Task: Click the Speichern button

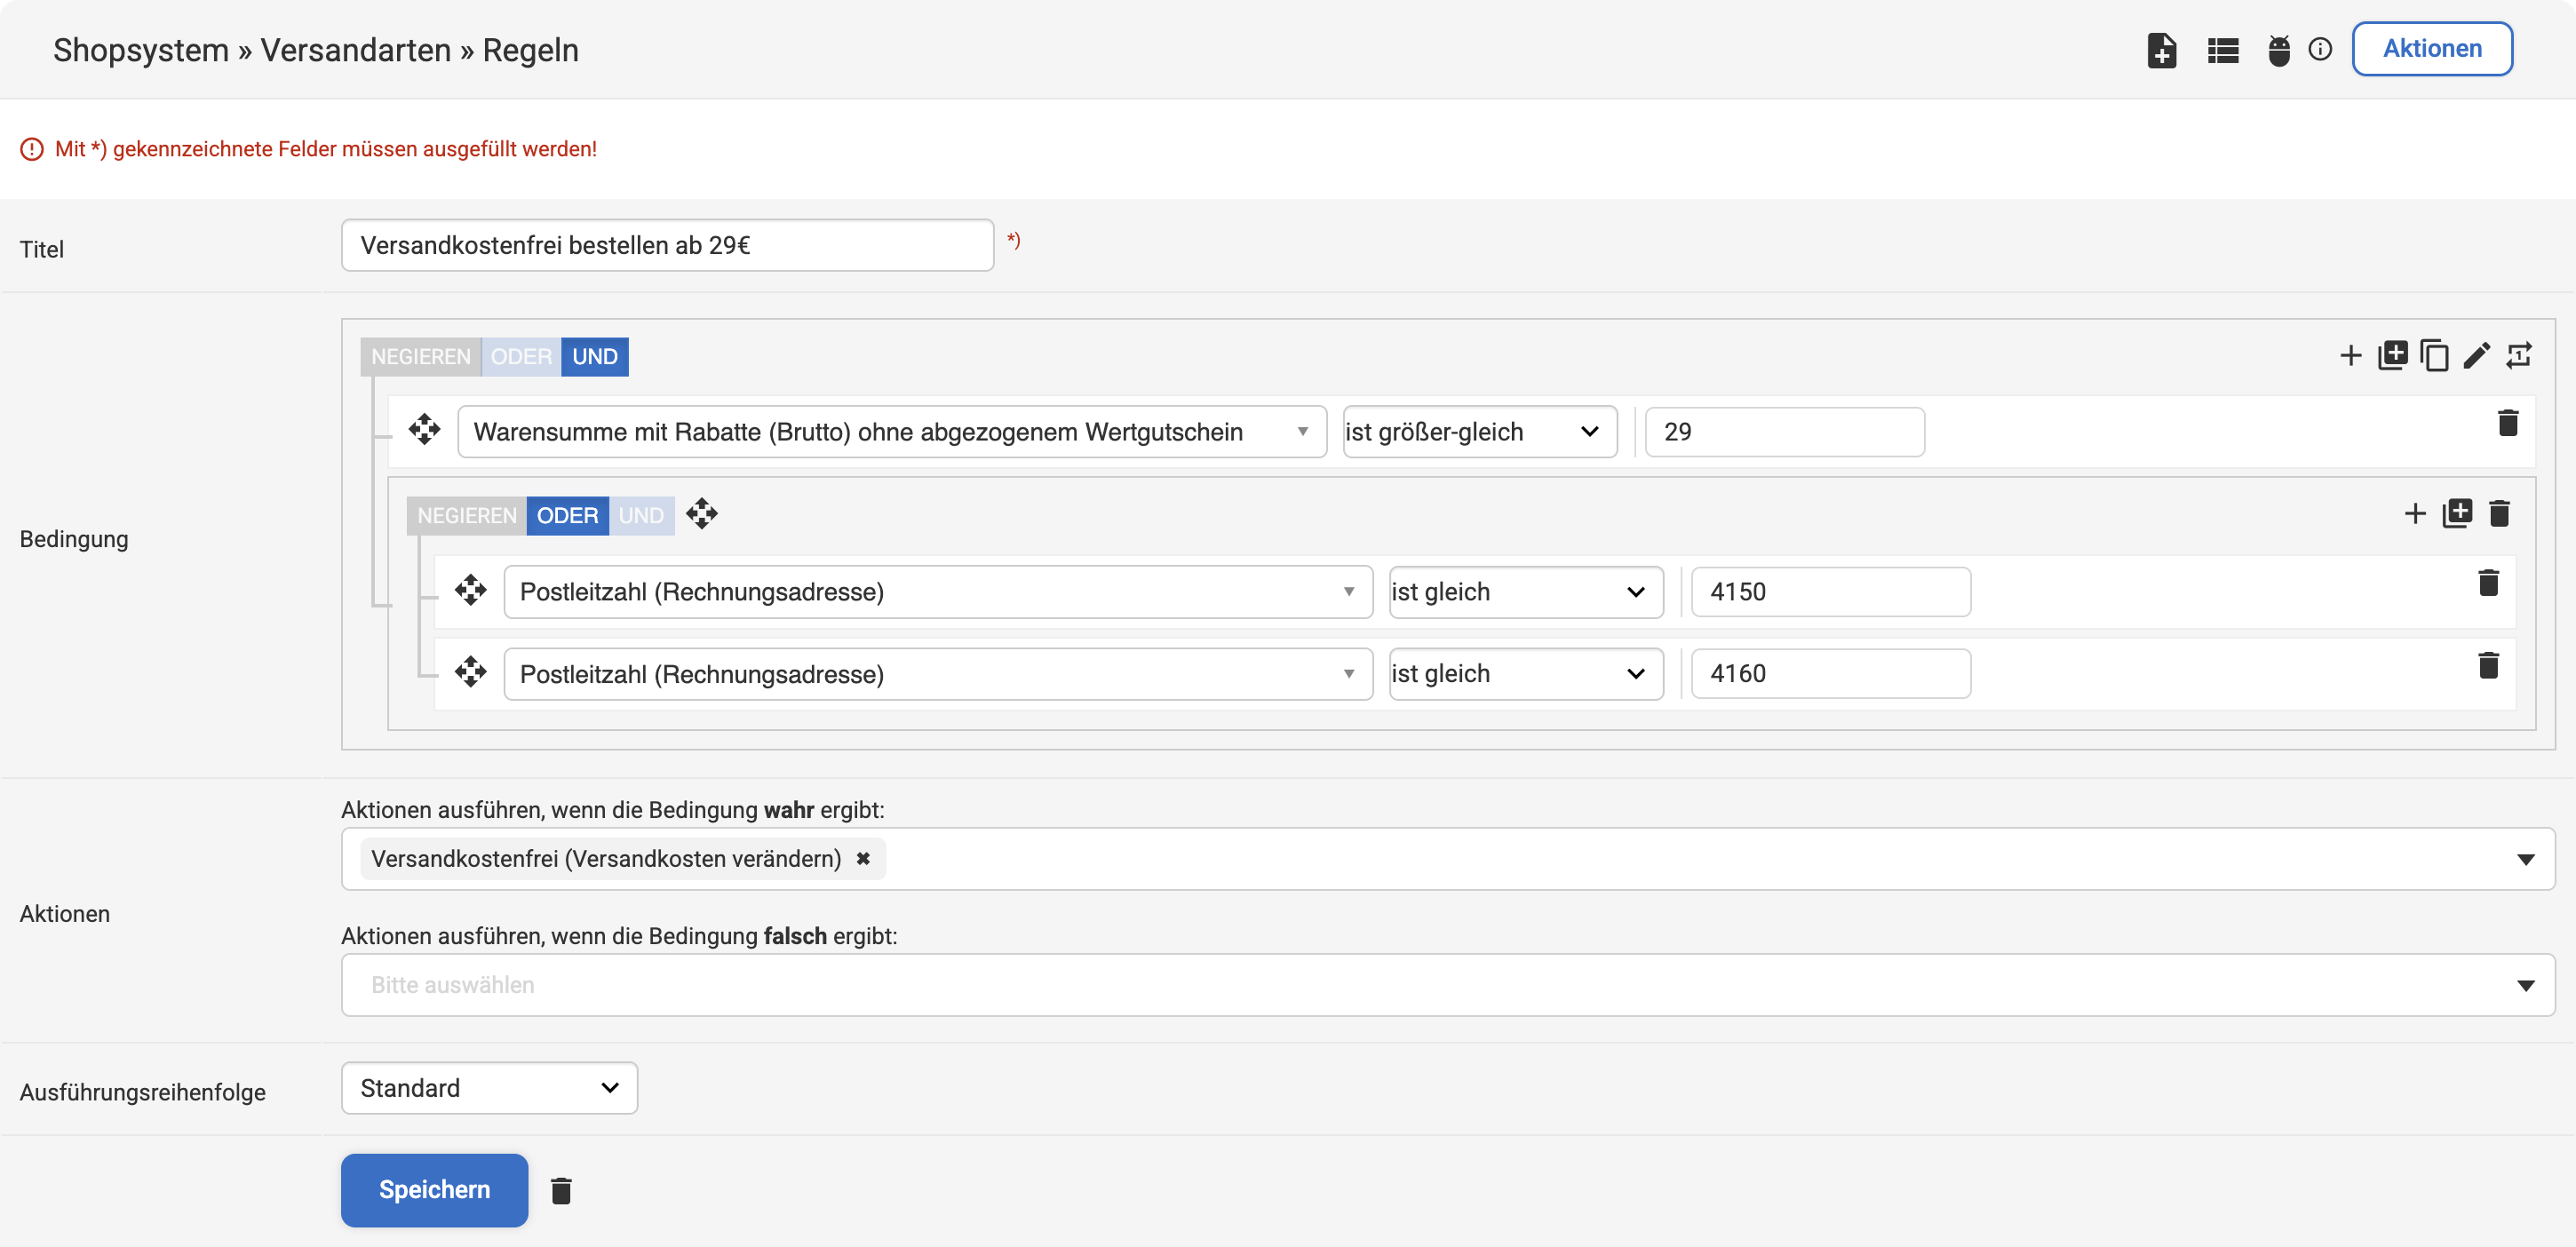Action: pos(434,1190)
